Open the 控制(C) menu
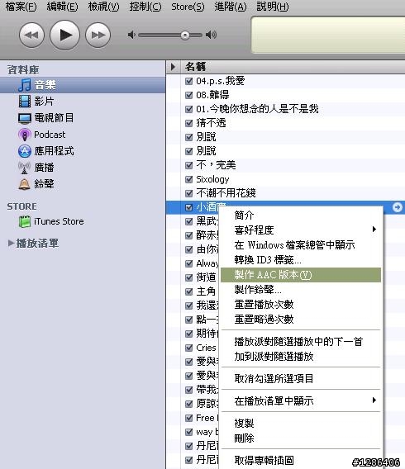 pos(145,7)
